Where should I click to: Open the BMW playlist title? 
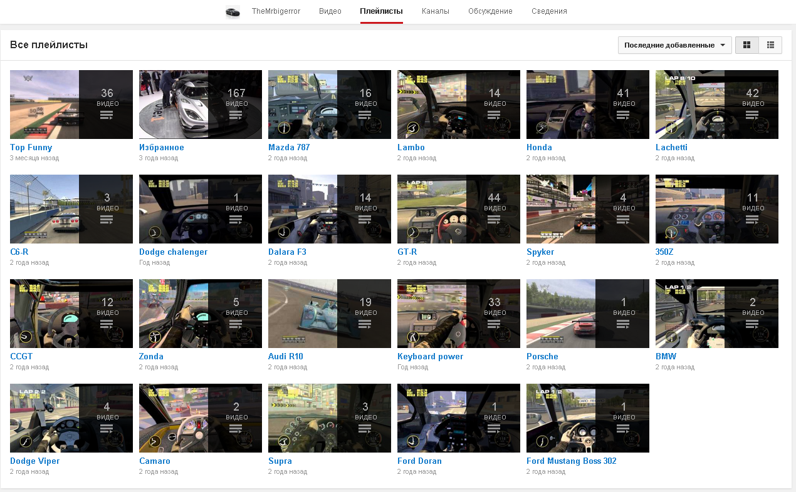coord(666,357)
